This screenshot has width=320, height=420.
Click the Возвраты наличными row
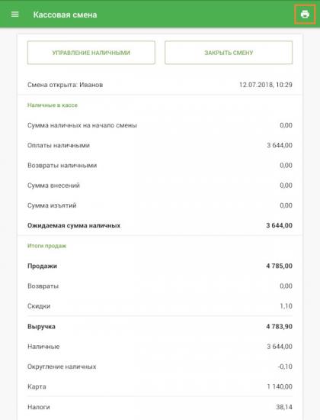(160, 165)
